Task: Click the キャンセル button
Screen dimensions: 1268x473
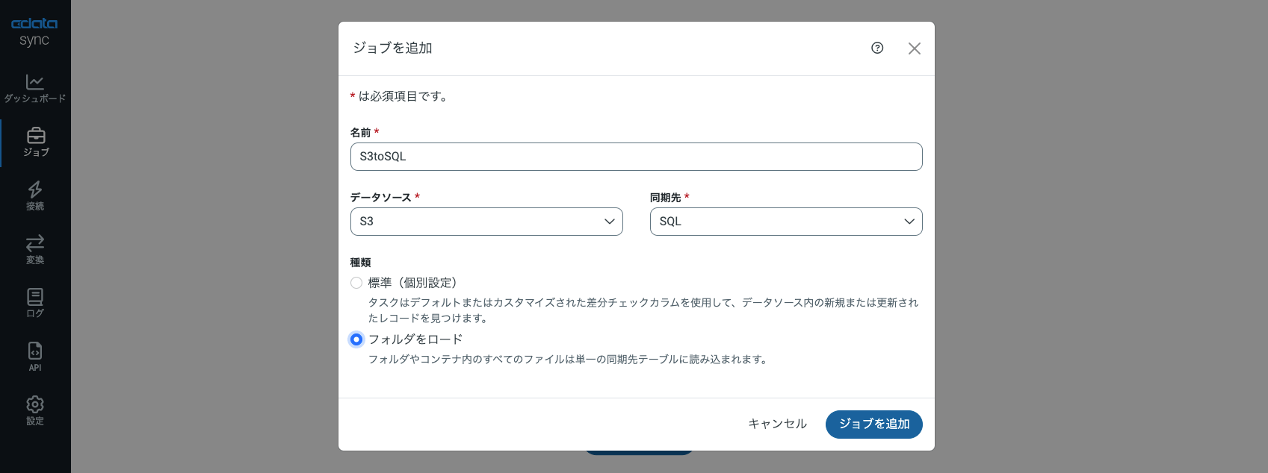Action: [x=778, y=424]
